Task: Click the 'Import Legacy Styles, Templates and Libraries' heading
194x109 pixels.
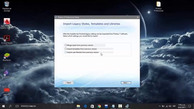Action: (x=92, y=24)
